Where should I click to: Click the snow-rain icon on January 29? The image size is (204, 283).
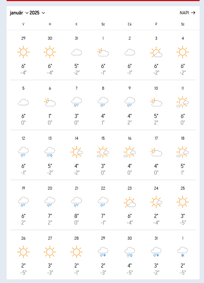tap(103, 252)
